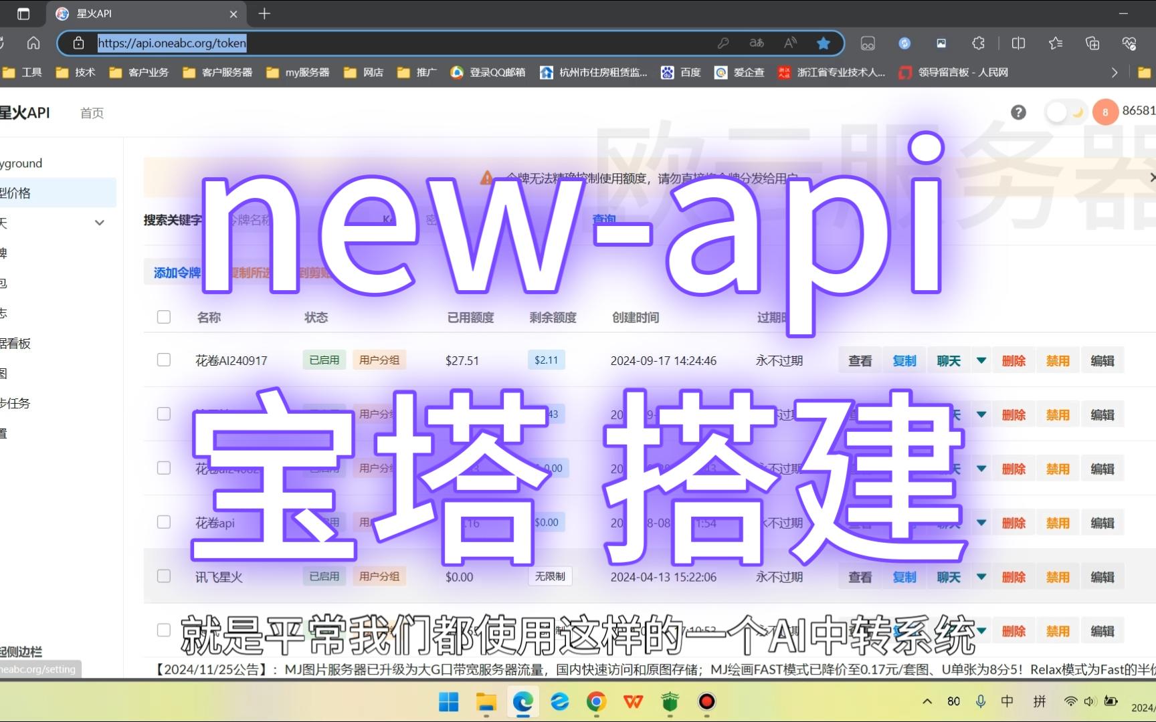The image size is (1156, 722).
Task: Open the browser extensions puzzle icon
Action: pos(978,43)
